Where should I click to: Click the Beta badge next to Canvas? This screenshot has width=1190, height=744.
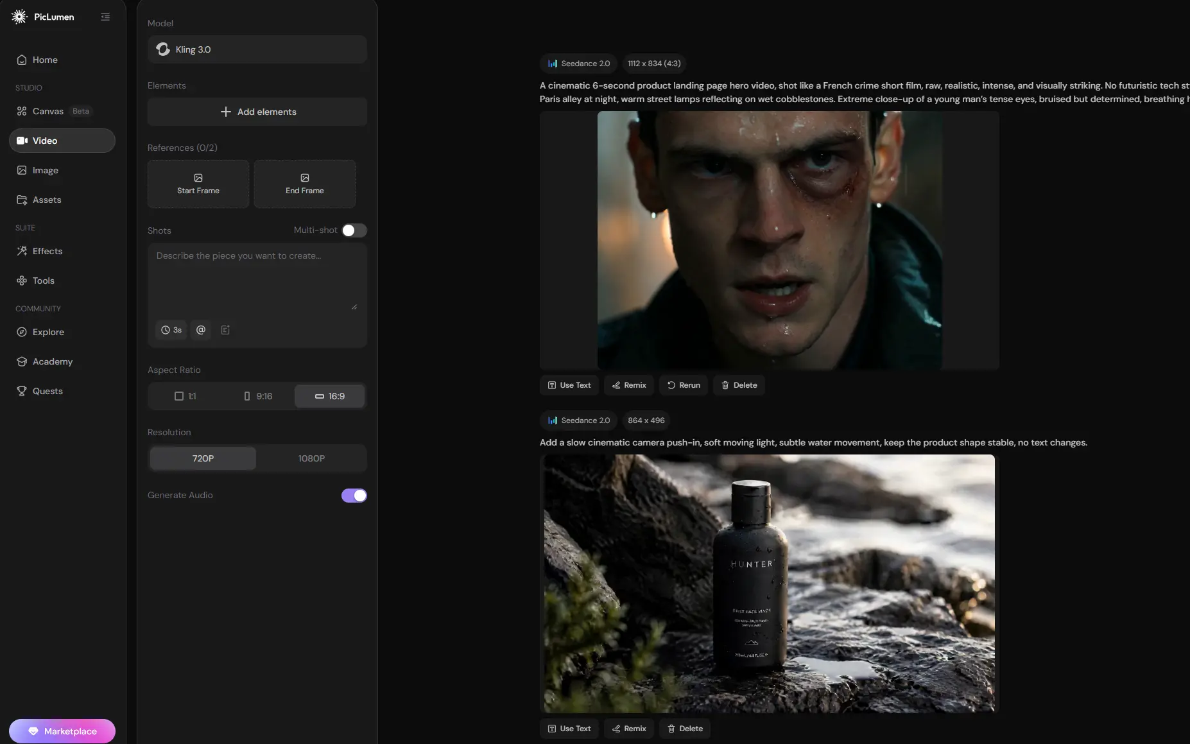click(81, 111)
